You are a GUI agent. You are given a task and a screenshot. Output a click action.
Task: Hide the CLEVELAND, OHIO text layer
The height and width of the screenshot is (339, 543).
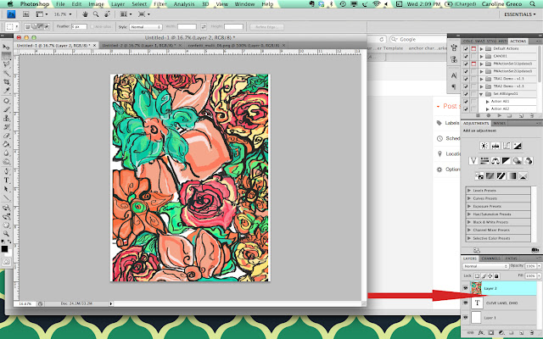[466, 303]
